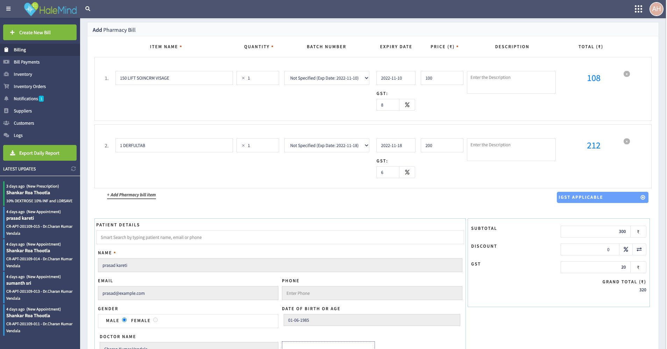
Task: Open Suppliers in the sidebar
Action: [40, 111]
